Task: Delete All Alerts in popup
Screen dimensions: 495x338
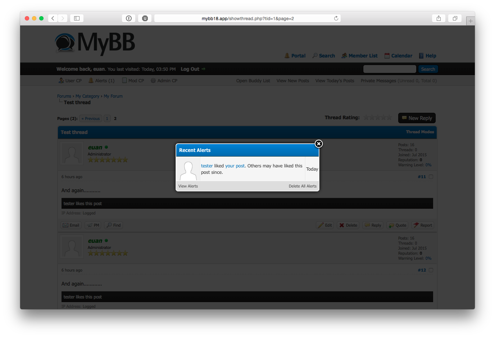Action: [303, 186]
